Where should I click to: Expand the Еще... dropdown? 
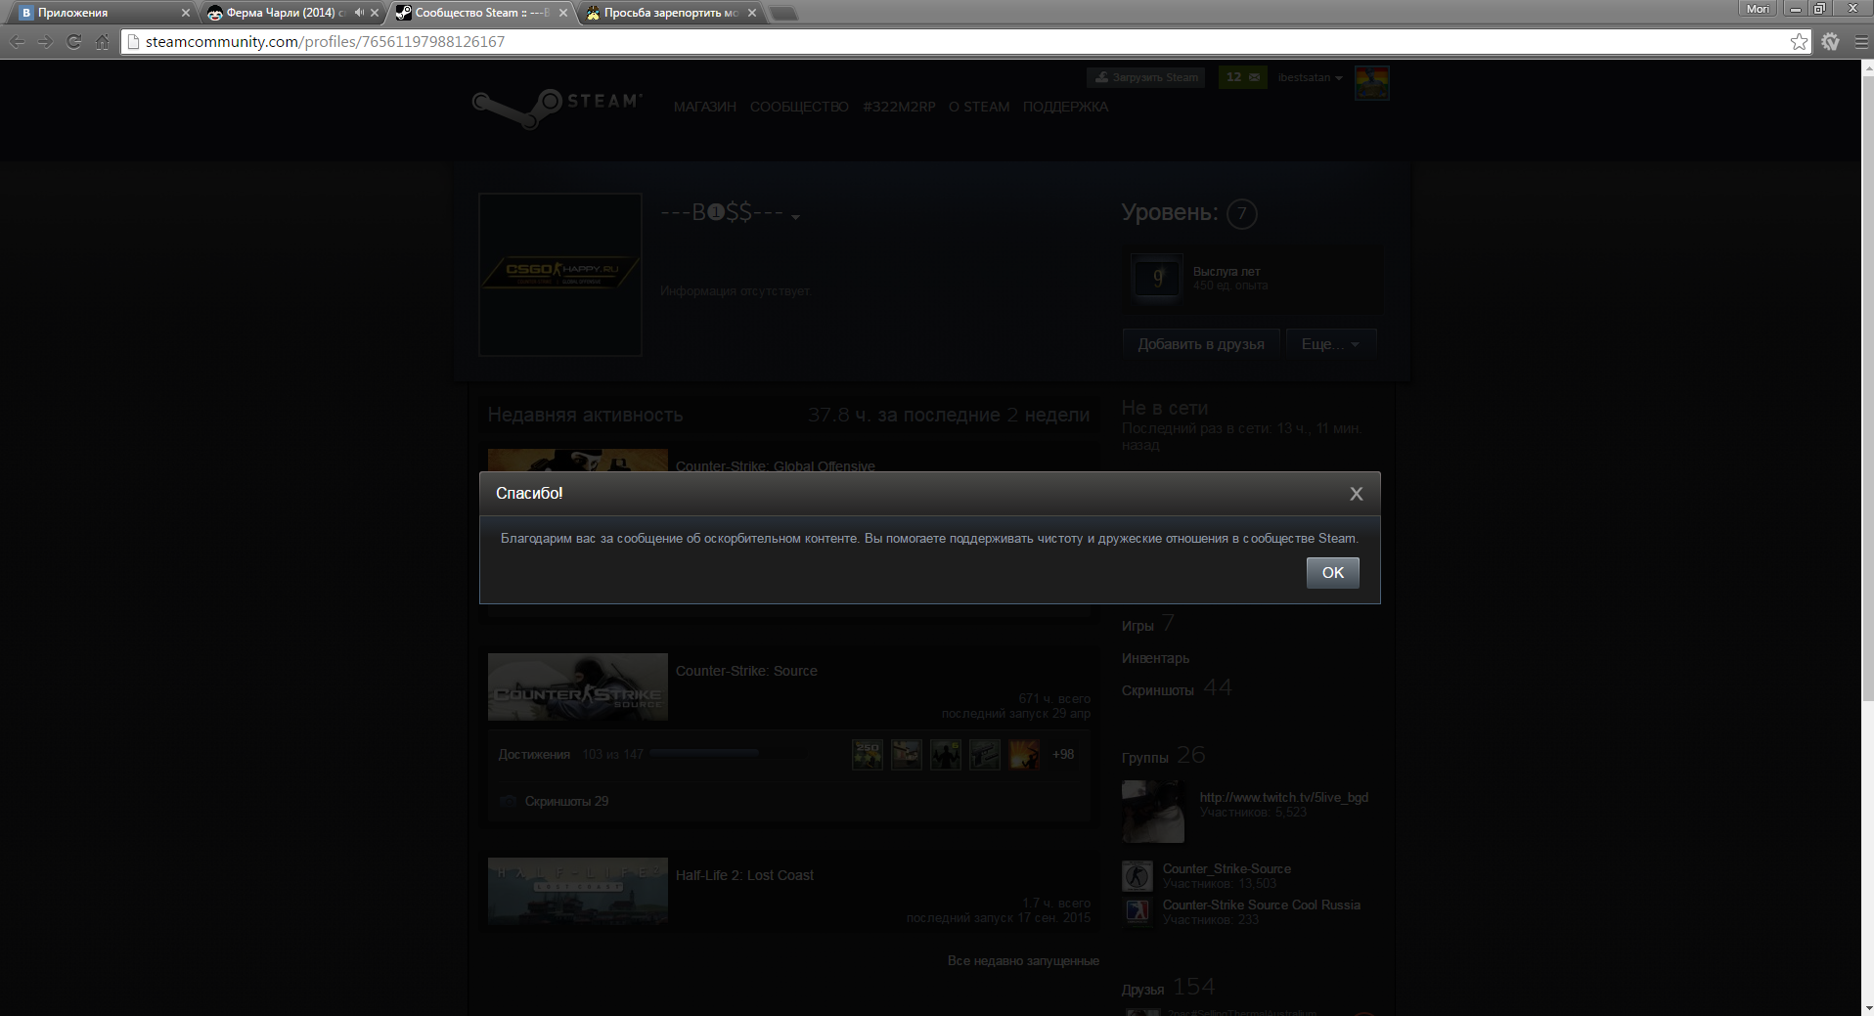1331,344
